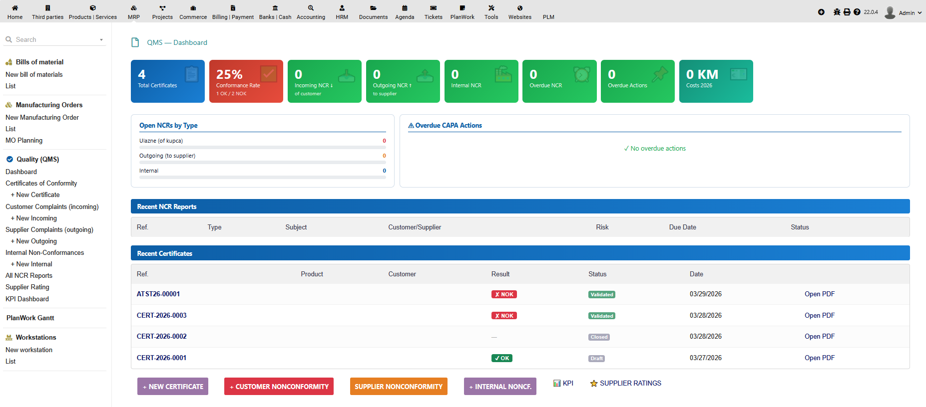Viewport: 926px width, 407px height.
Task: Click the Overdue NCR card
Action: (x=559, y=81)
